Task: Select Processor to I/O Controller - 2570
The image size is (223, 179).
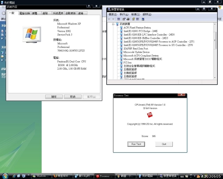Action: point(158,45)
